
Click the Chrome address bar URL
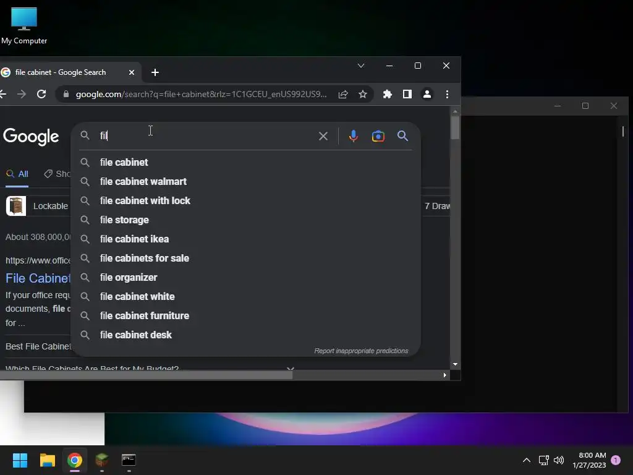click(x=201, y=94)
